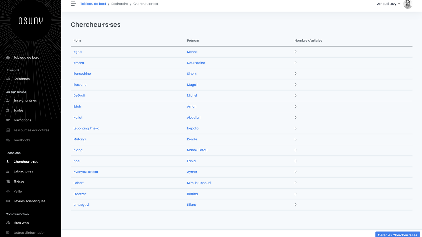Click the Écoles building icon
Image resolution: width=422 pixels, height=237 pixels.
click(8, 111)
